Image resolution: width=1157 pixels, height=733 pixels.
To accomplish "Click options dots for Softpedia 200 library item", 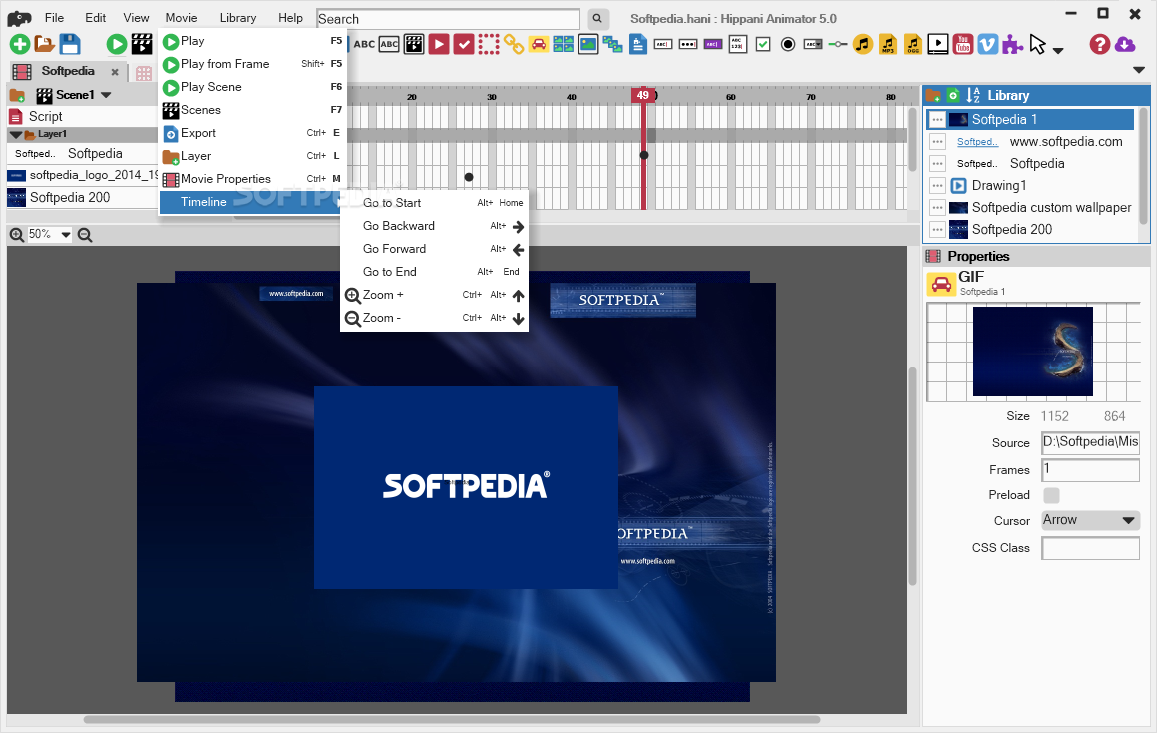I will (937, 230).
